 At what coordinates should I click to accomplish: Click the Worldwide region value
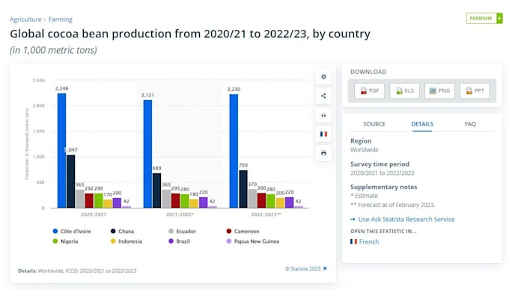click(x=365, y=149)
